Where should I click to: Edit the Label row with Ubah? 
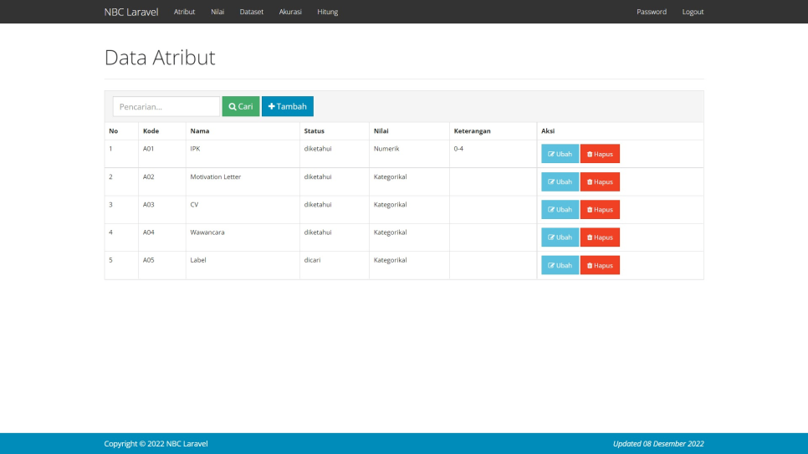click(560, 265)
